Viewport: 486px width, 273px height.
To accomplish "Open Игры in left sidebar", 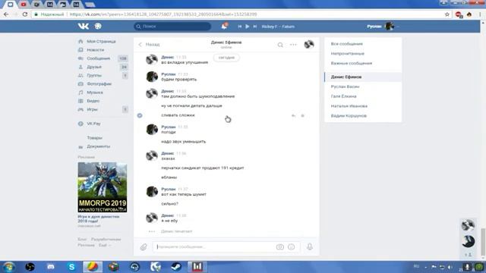I will tap(92, 109).
